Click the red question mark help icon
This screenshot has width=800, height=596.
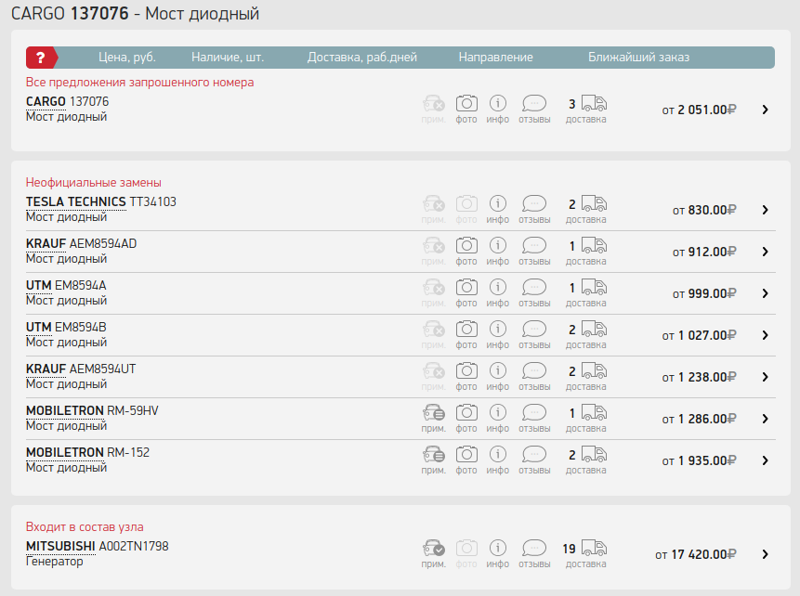pyautogui.click(x=41, y=58)
